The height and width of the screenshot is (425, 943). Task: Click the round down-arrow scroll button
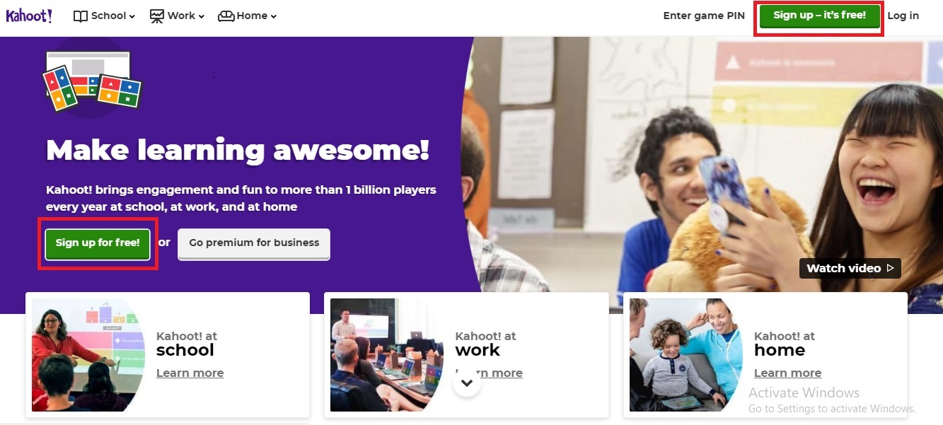click(x=467, y=383)
